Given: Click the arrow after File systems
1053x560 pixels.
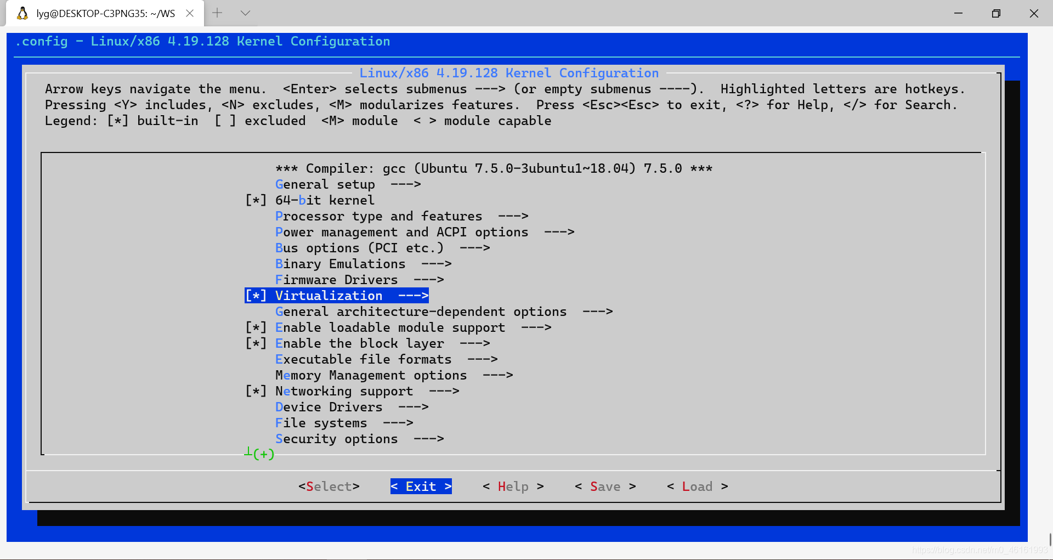Looking at the screenshot, I should (x=398, y=423).
